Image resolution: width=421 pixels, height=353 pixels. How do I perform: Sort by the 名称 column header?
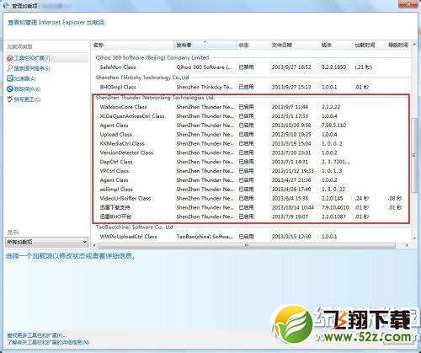click(x=132, y=45)
